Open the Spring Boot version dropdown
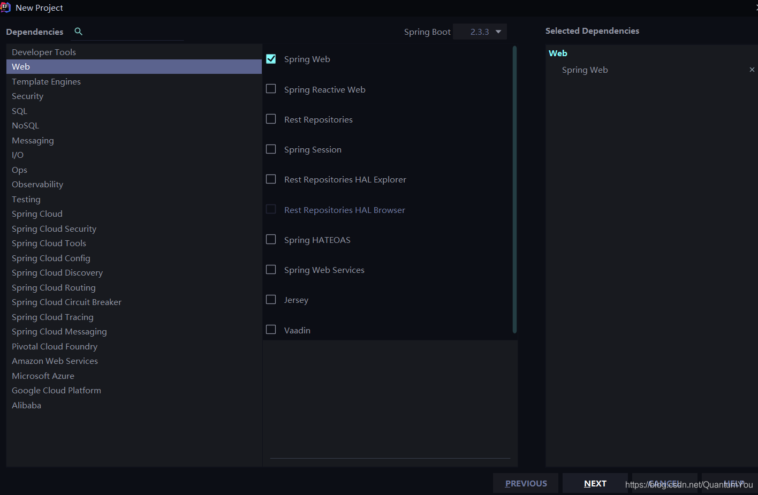758x495 pixels. pos(480,32)
